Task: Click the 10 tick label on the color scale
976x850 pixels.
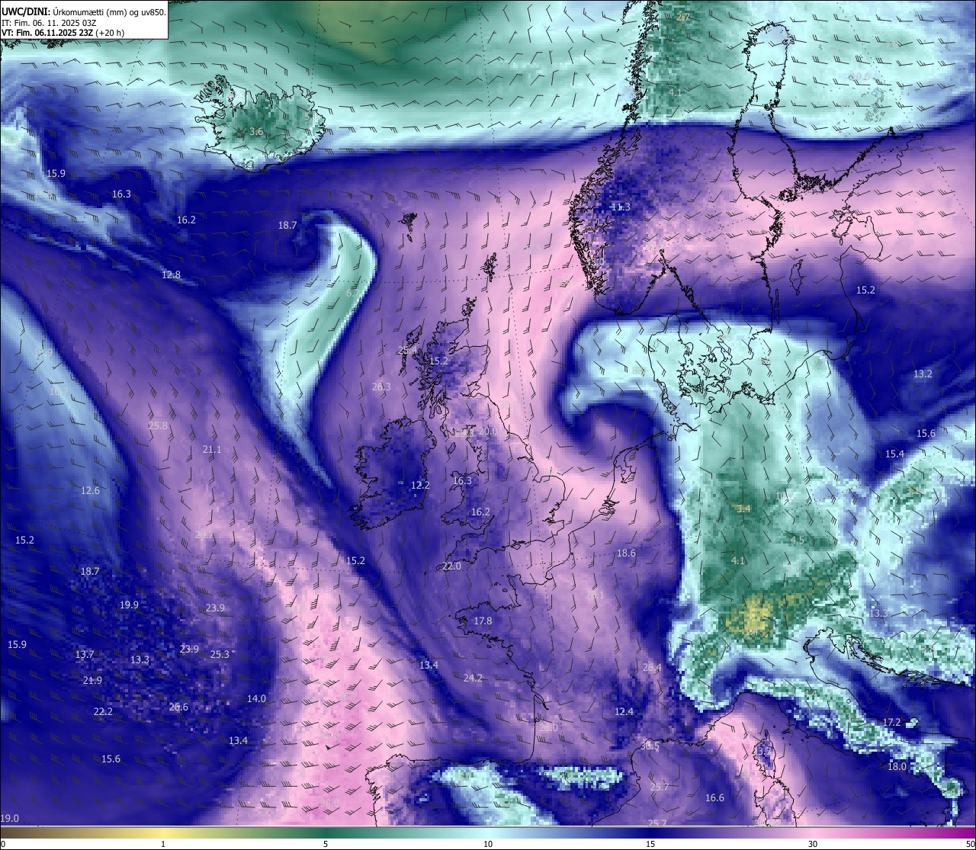Action: pyautogui.click(x=488, y=844)
